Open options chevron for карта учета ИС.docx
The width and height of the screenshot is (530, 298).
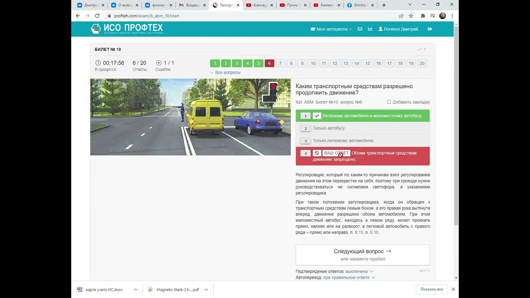click(135, 290)
